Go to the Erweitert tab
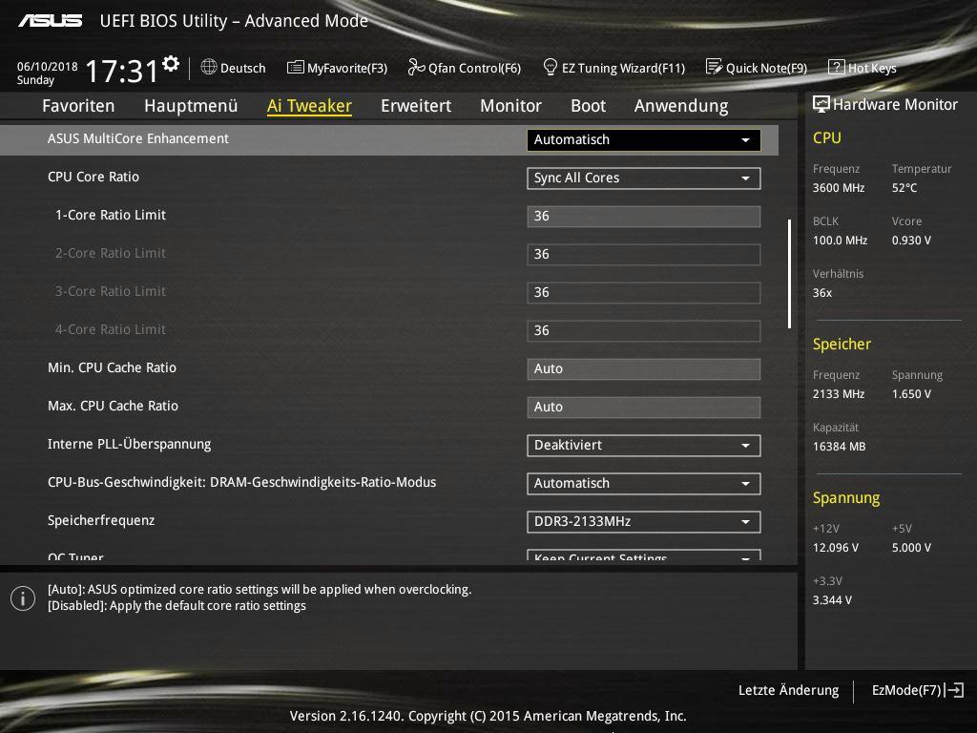977x733 pixels. click(416, 106)
